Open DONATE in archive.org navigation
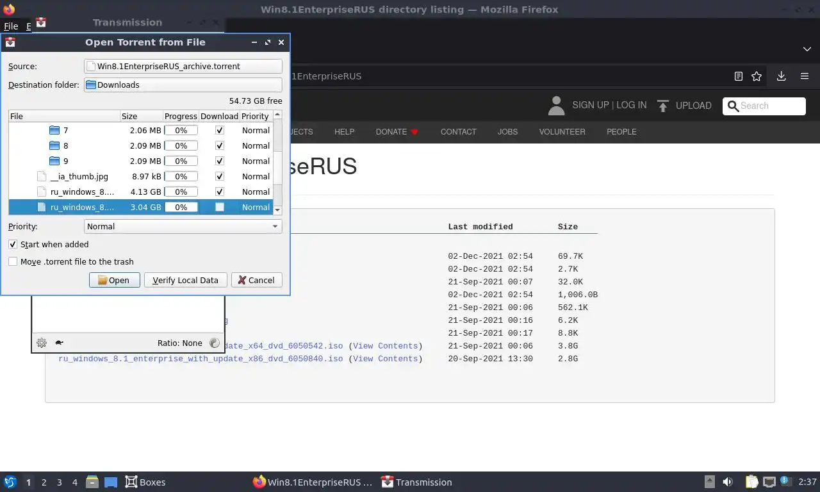Viewport: 820px width, 492px height. tap(397, 131)
